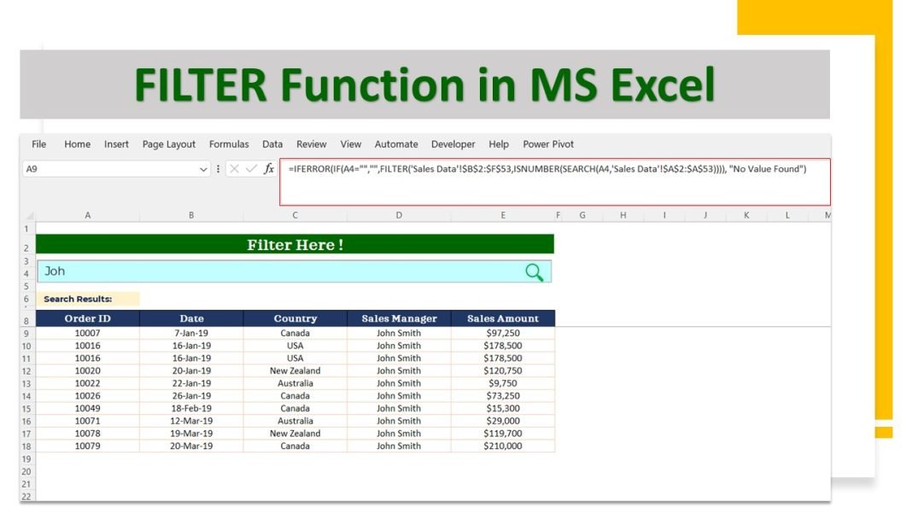This screenshot has width=912, height=513.
Task: Switch to the View tab
Action: pos(351,144)
